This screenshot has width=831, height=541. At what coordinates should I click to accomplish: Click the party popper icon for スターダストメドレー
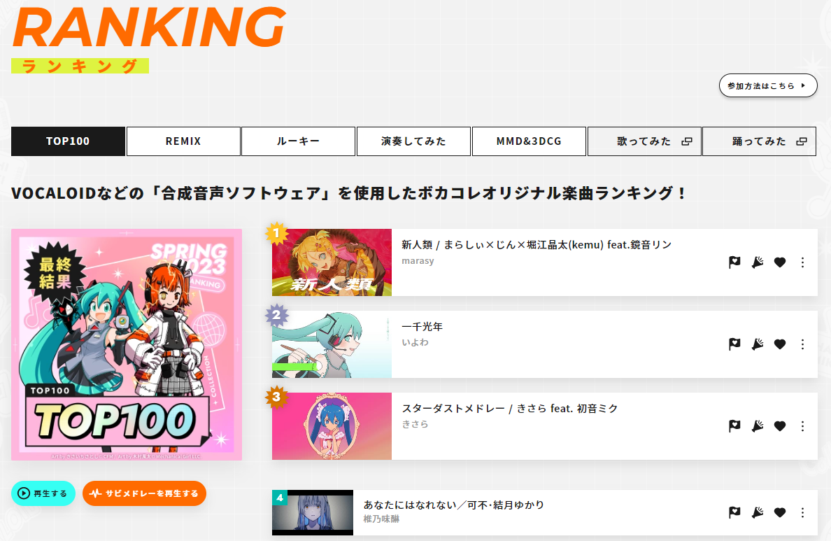(758, 426)
